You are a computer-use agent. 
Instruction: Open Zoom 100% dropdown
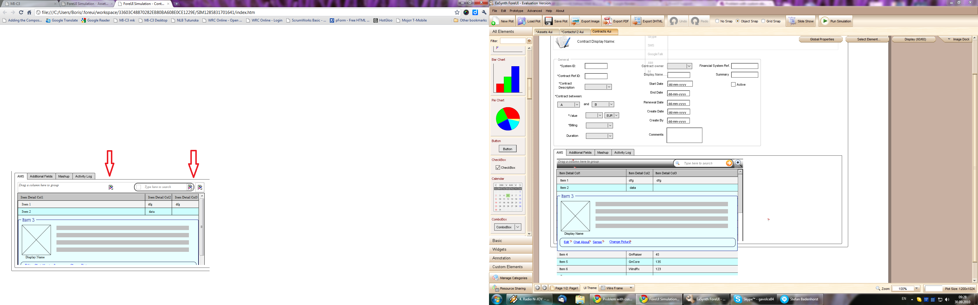906,289
